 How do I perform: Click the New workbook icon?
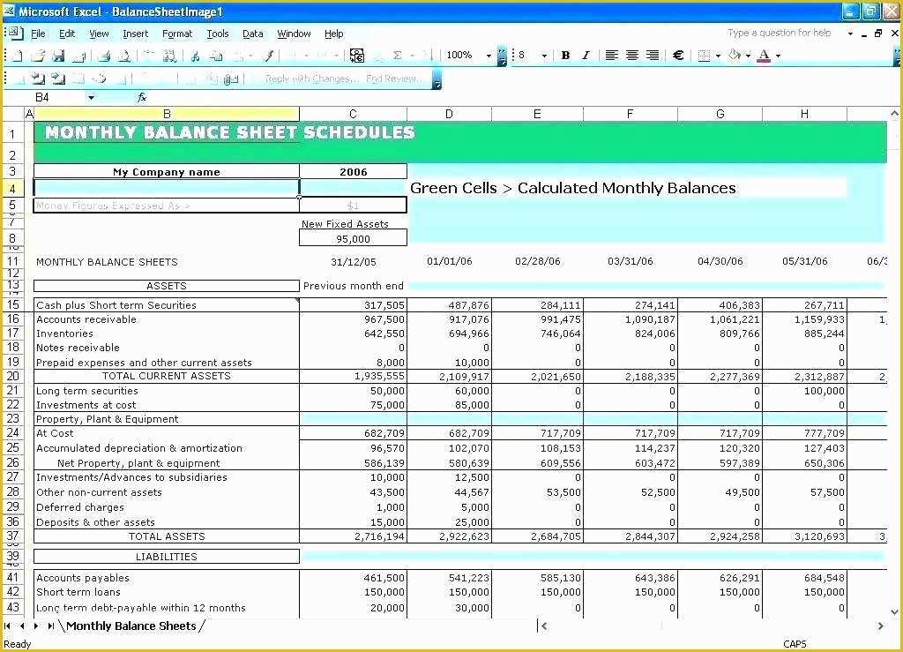tap(18, 56)
